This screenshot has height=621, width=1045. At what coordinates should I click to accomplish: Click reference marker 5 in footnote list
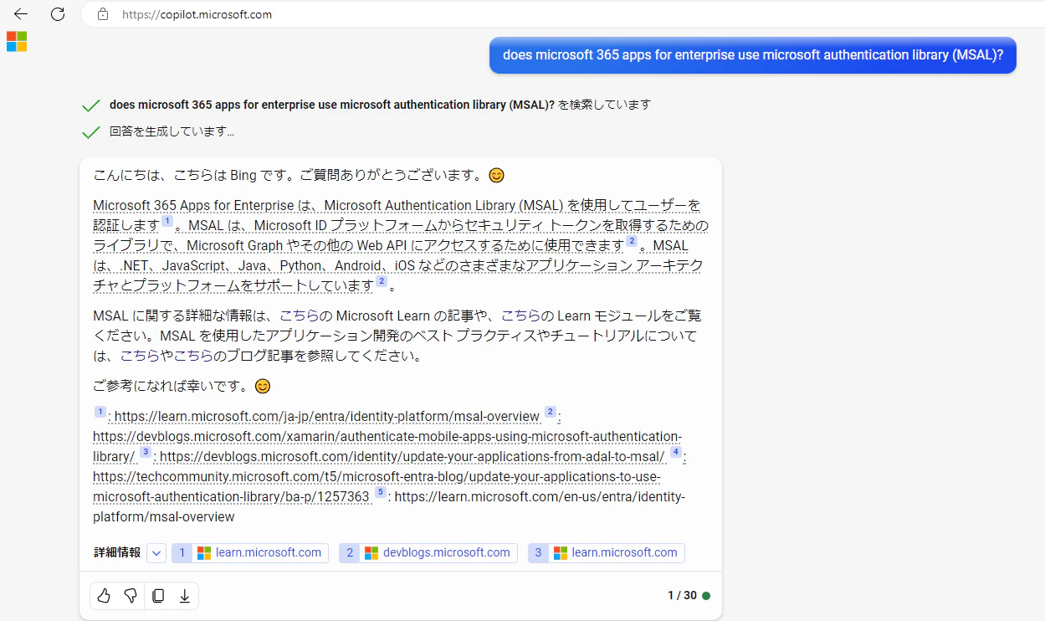click(380, 493)
